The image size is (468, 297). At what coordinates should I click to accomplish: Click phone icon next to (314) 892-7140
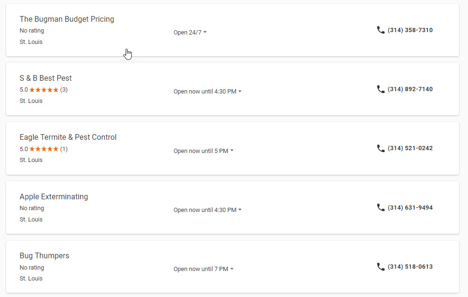381,89
